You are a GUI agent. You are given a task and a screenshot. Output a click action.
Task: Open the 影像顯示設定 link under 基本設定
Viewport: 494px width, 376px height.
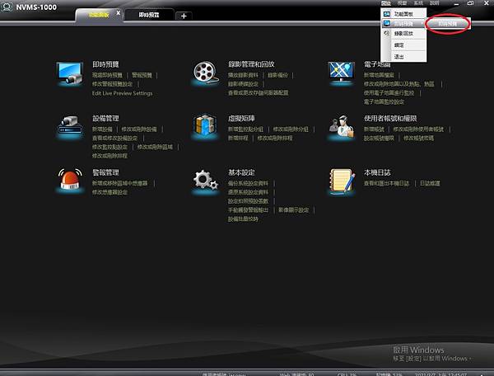294,209
